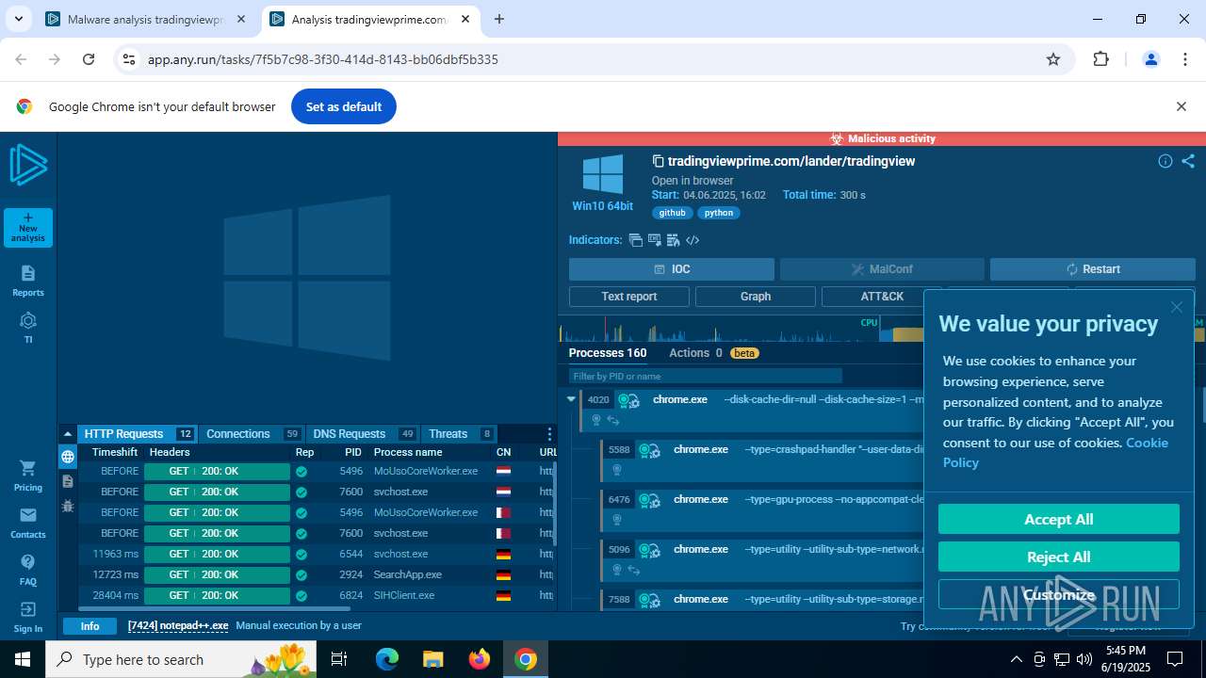This screenshot has height=678, width=1206.
Task: Open Contacts from sidebar
Action: [x=28, y=524]
